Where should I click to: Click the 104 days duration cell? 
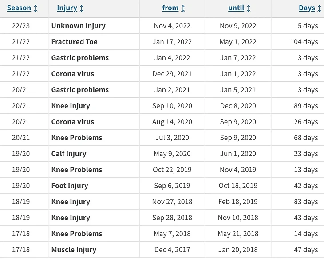point(304,42)
